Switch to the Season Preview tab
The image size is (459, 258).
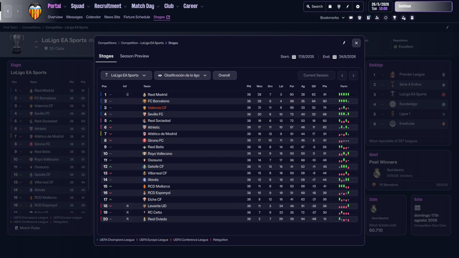click(x=134, y=56)
